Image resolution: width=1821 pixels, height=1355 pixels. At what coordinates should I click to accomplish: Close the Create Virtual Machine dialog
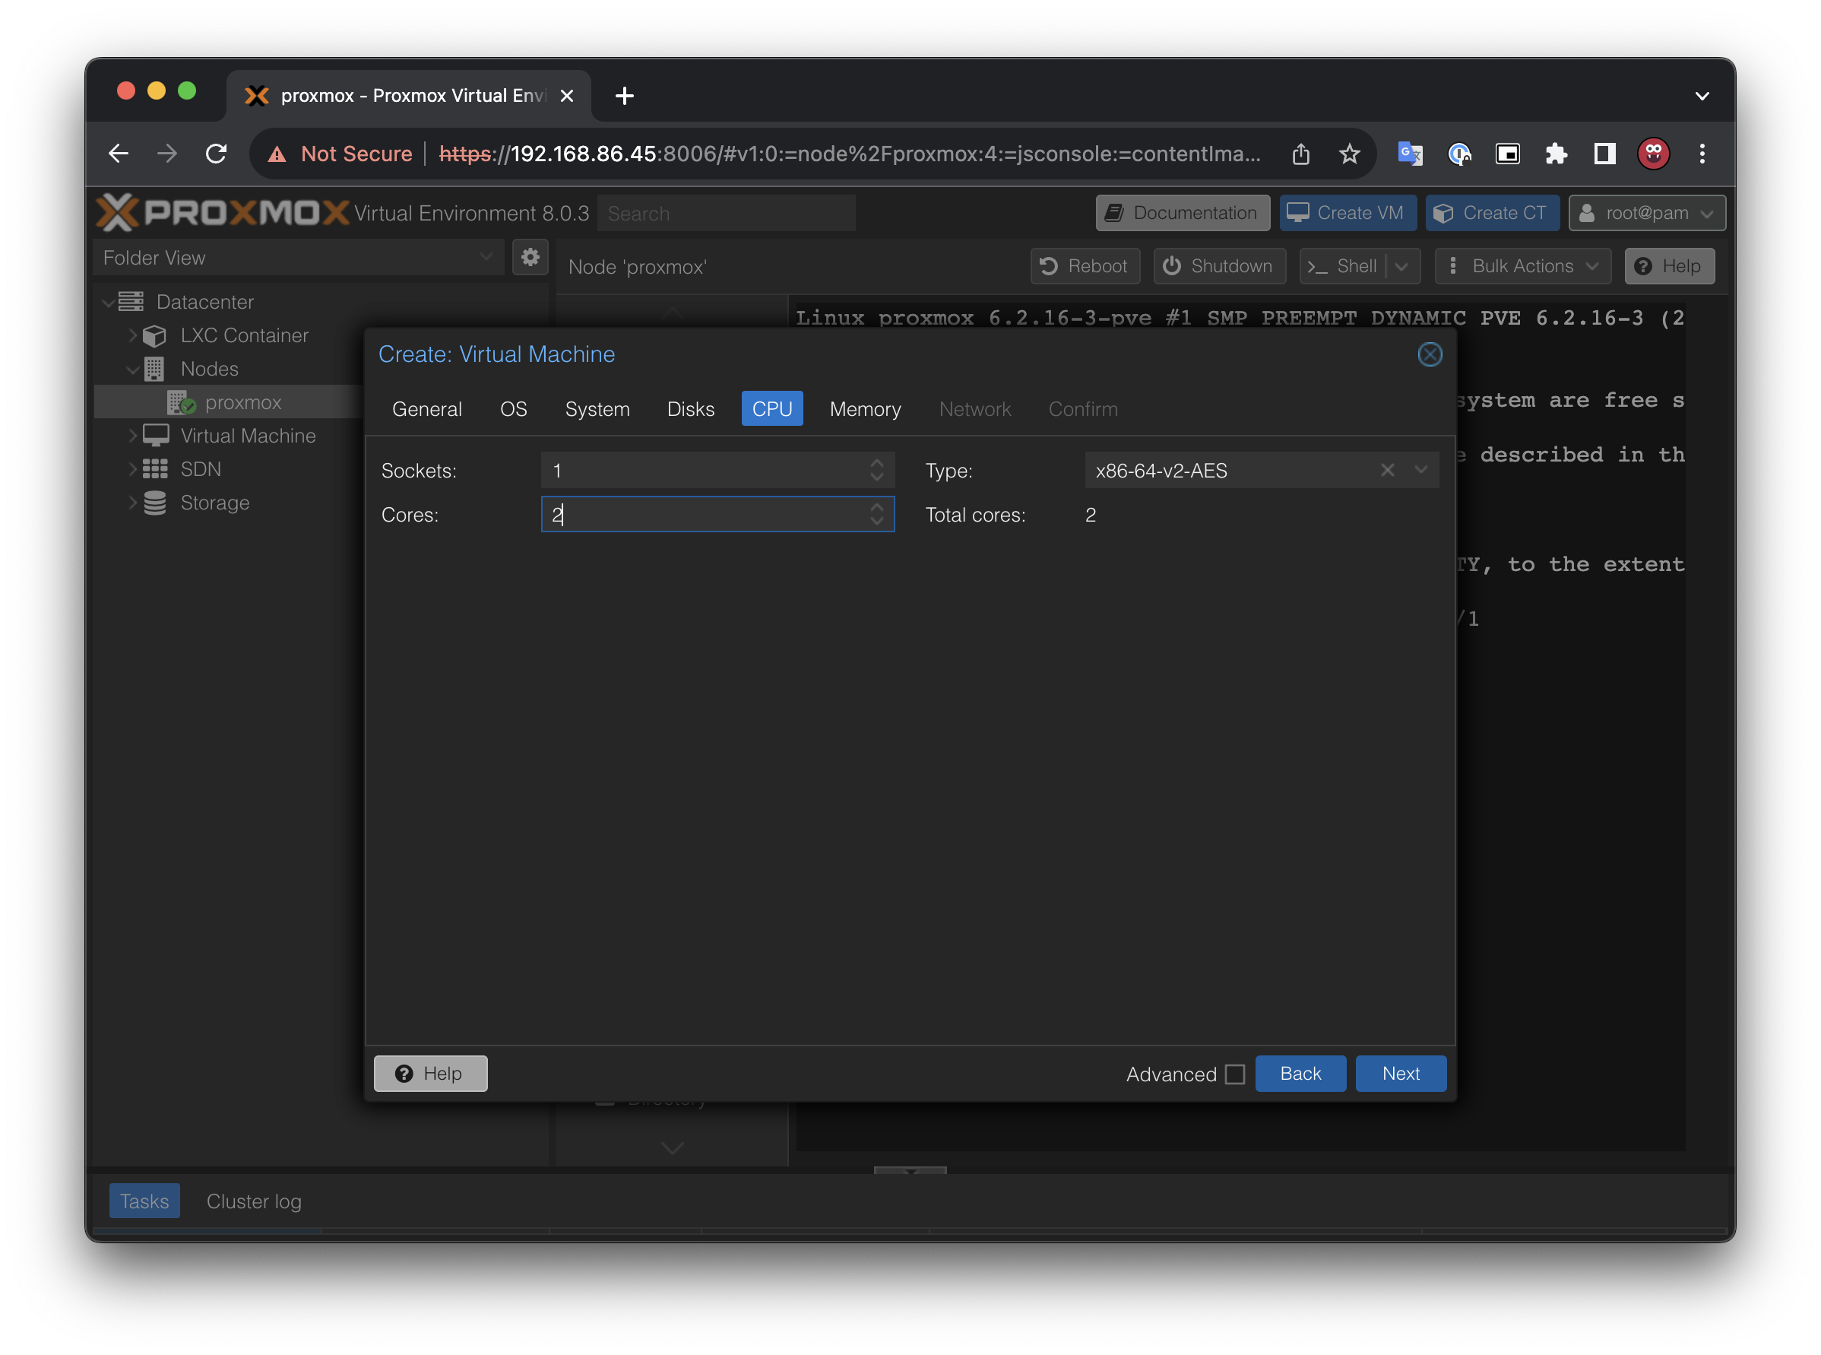tap(1429, 354)
